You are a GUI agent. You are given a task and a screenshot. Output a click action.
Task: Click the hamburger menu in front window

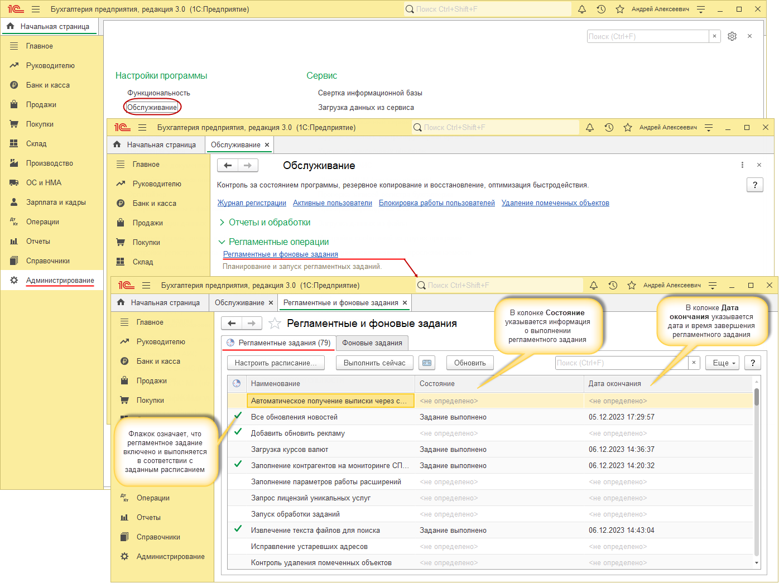(x=146, y=285)
